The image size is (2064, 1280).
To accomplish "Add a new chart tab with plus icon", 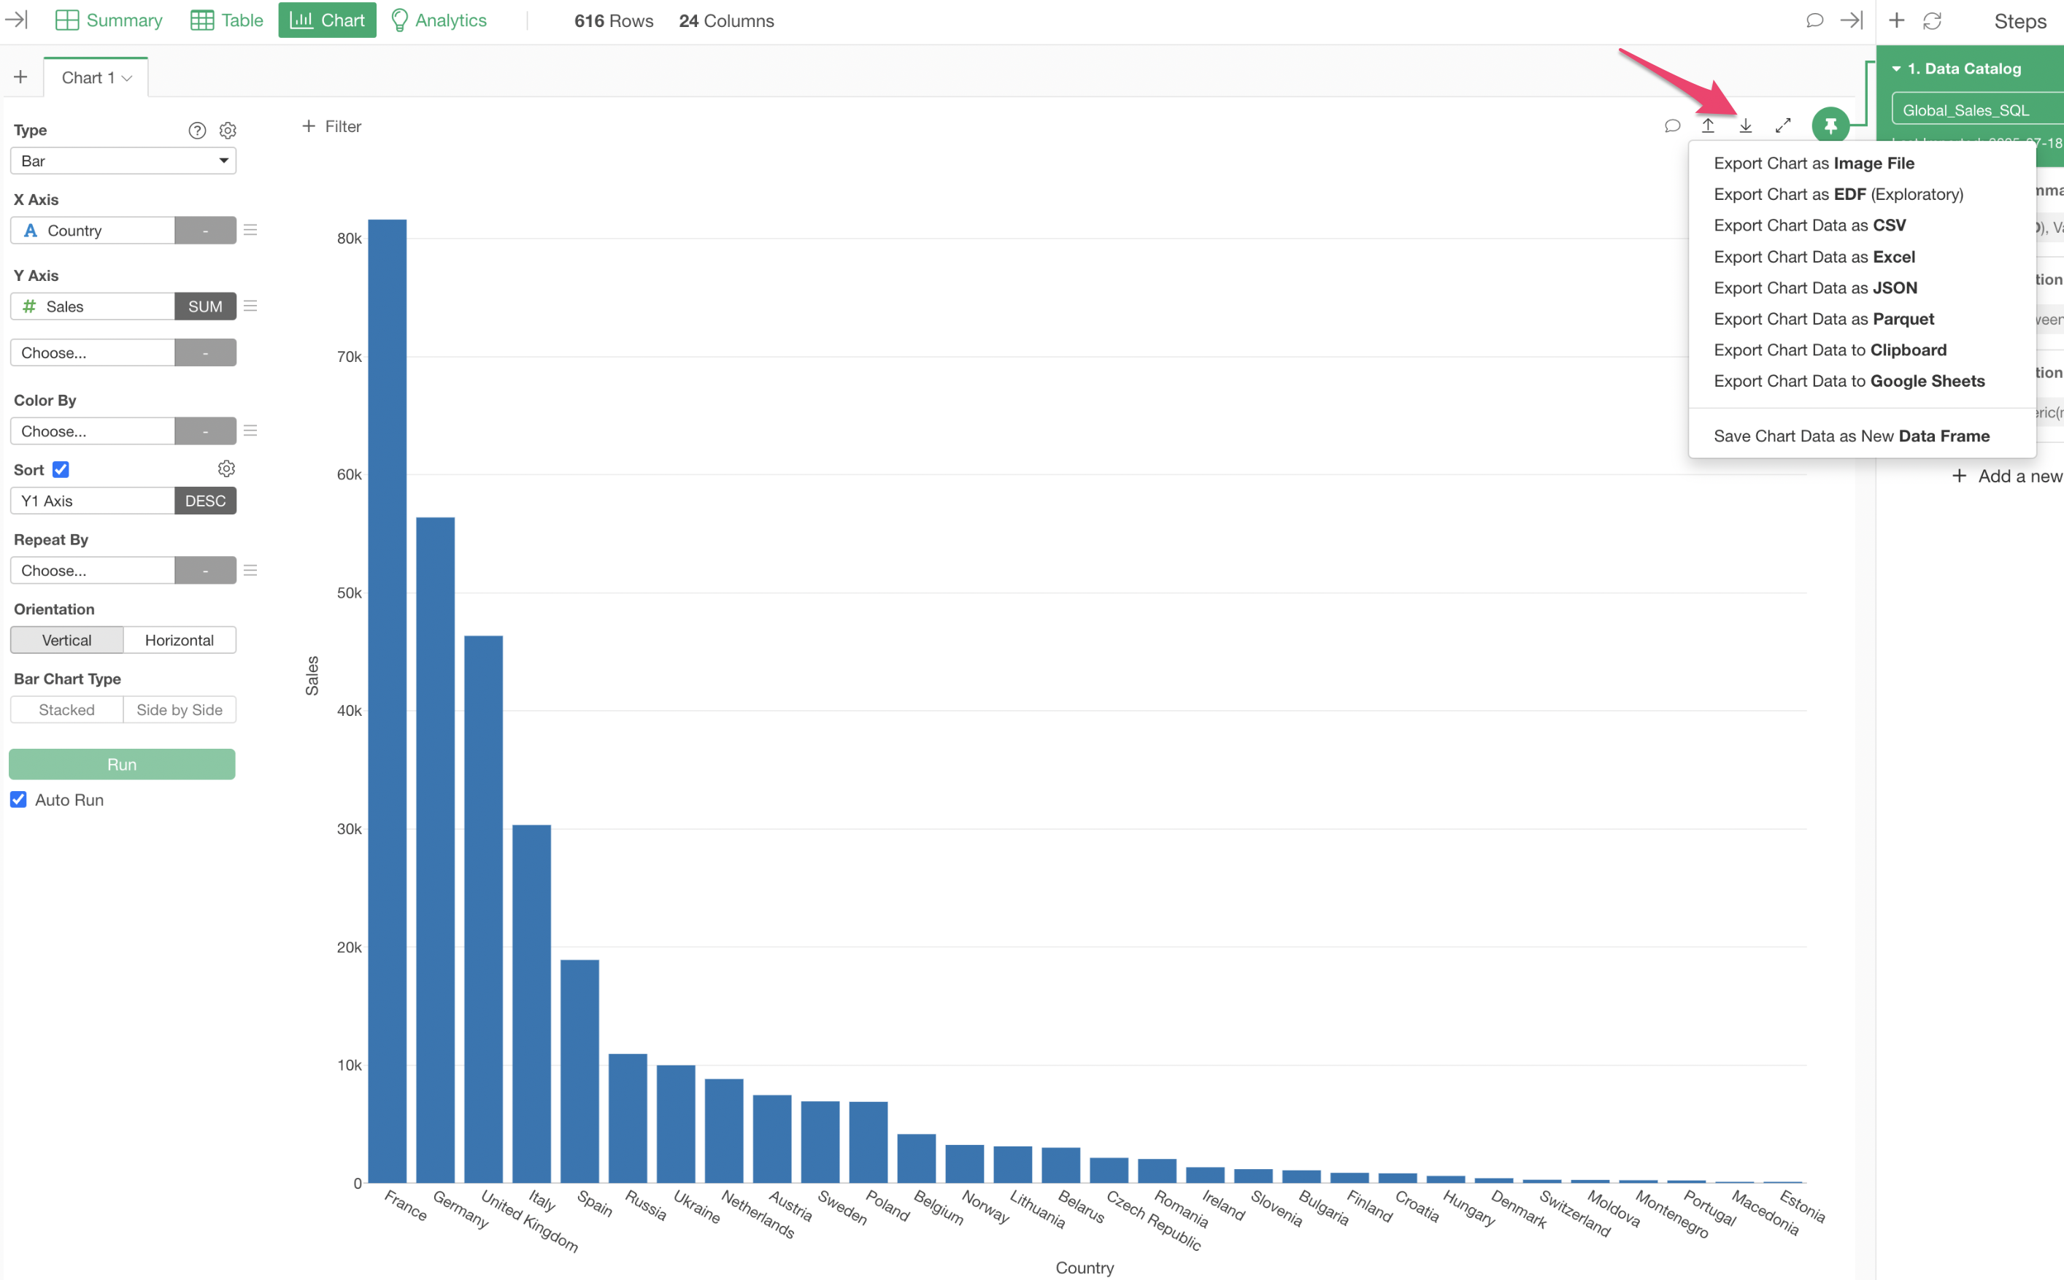I will point(20,77).
